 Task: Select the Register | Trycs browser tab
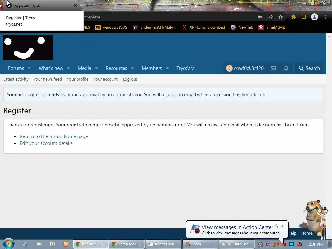tap(40, 6)
